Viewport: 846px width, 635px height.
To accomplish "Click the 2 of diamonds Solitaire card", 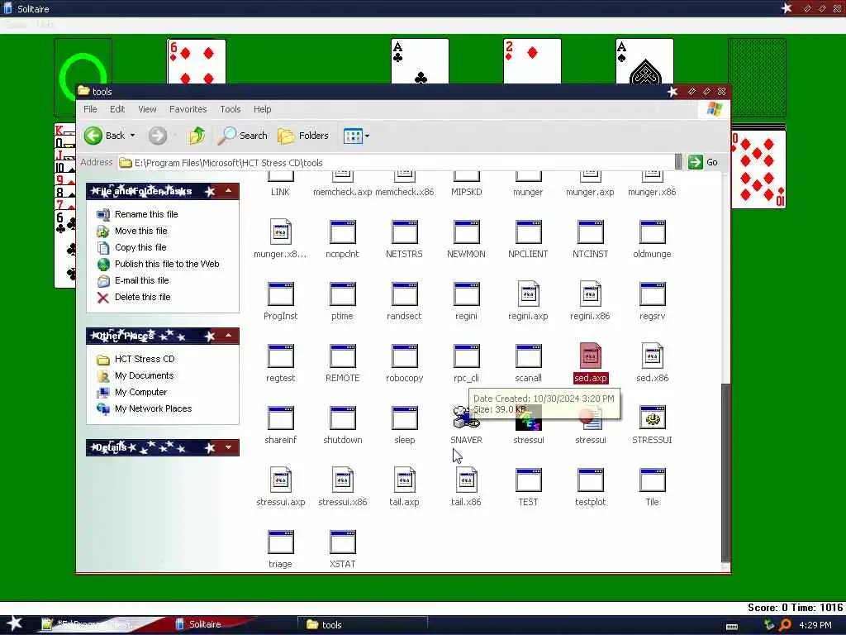I will [532, 61].
